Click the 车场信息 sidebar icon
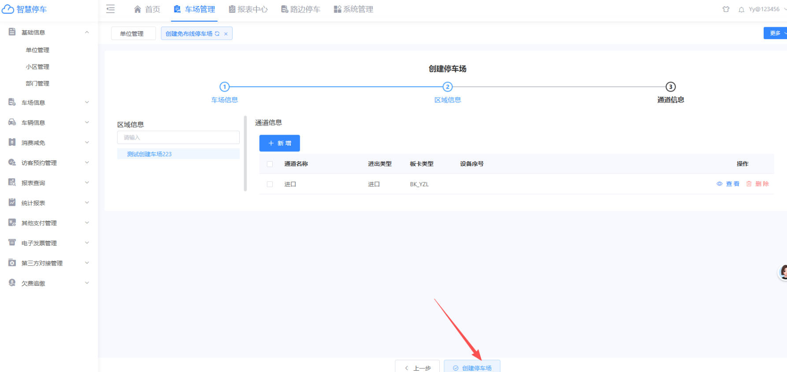The image size is (787, 372). point(12,102)
